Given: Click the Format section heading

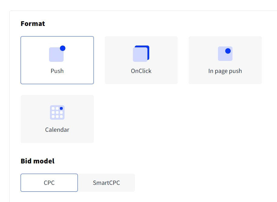Looking at the screenshot, I should (x=33, y=24).
